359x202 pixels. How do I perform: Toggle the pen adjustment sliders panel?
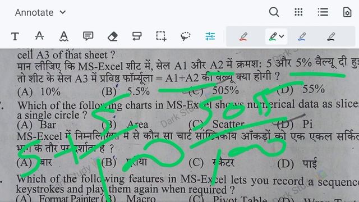click(210, 36)
